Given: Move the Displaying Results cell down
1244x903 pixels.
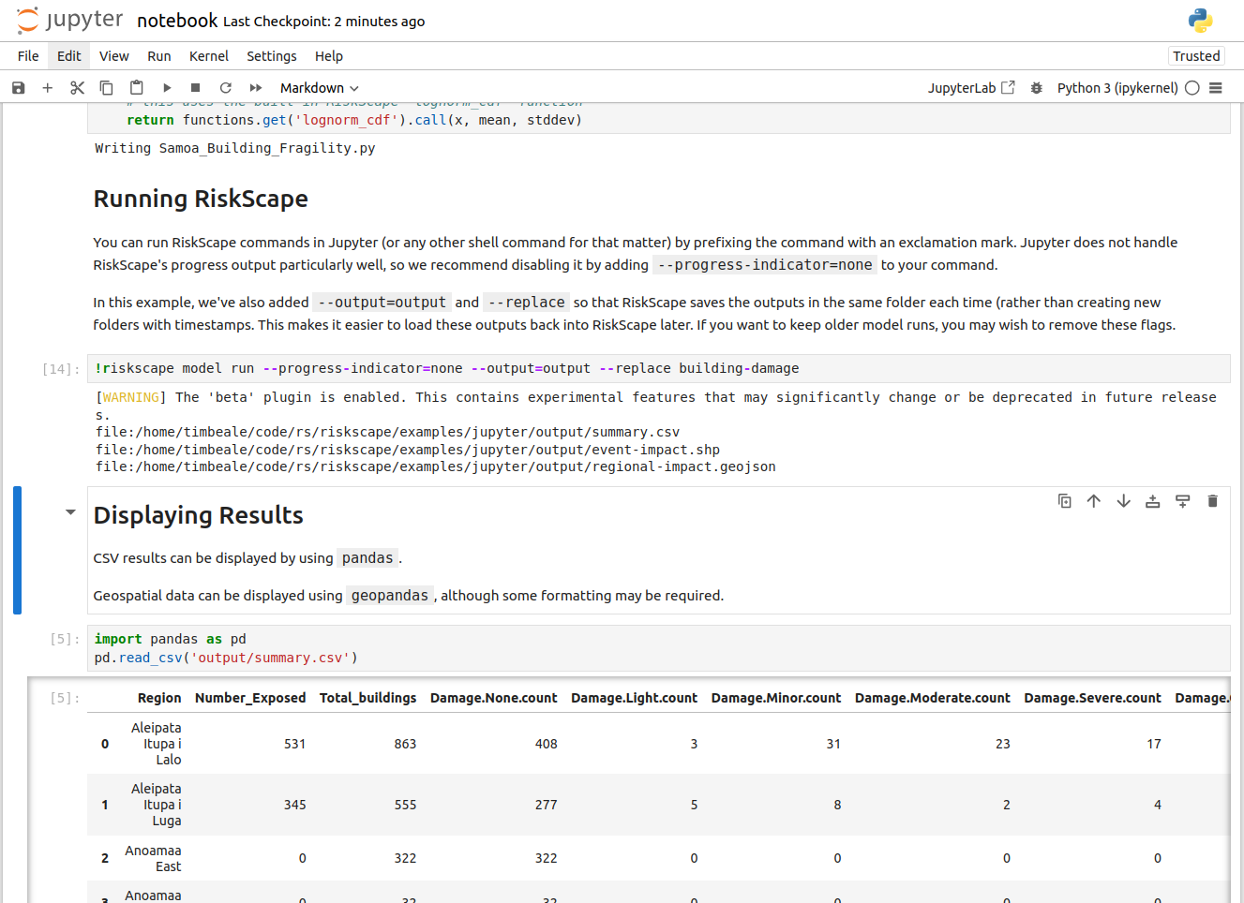Looking at the screenshot, I should click(x=1124, y=501).
